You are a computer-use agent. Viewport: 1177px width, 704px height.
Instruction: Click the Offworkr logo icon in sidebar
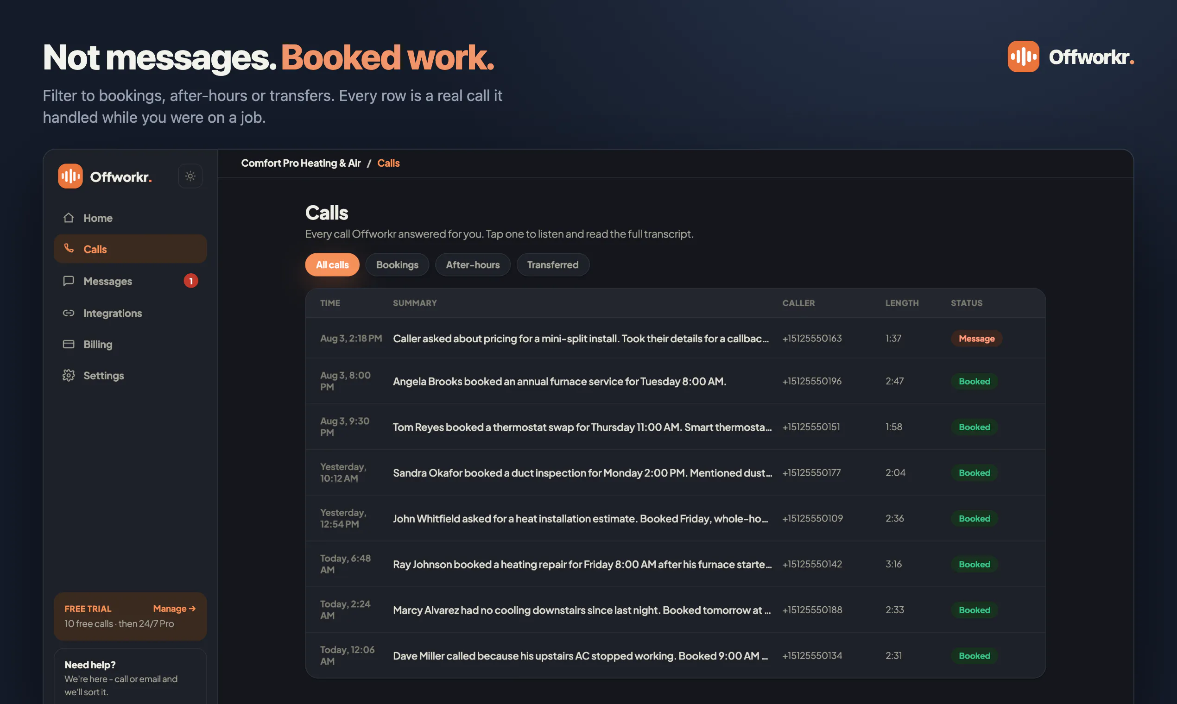pyautogui.click(x=70, y=176)
